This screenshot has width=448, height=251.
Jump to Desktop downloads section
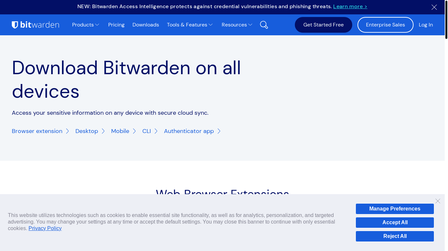coord(90,131)
